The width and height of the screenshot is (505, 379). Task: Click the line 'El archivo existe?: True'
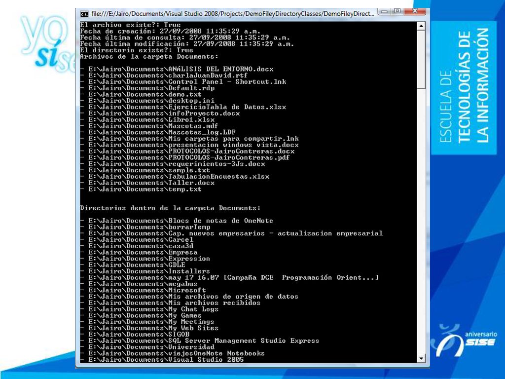coord(130,25)
